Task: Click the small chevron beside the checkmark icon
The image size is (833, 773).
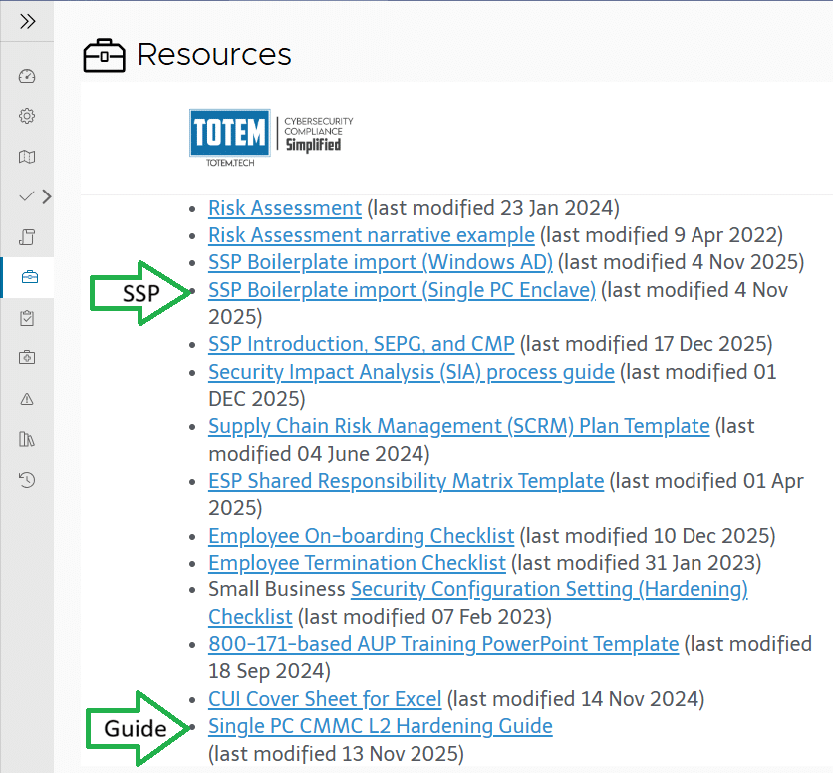Action: [46, 196]
